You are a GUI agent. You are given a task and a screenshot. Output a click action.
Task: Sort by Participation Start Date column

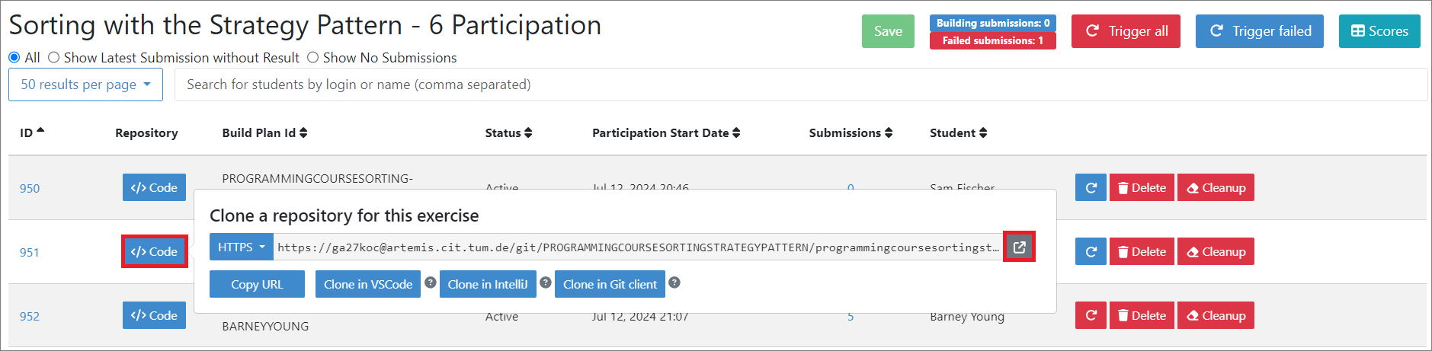tap(665, 133)
